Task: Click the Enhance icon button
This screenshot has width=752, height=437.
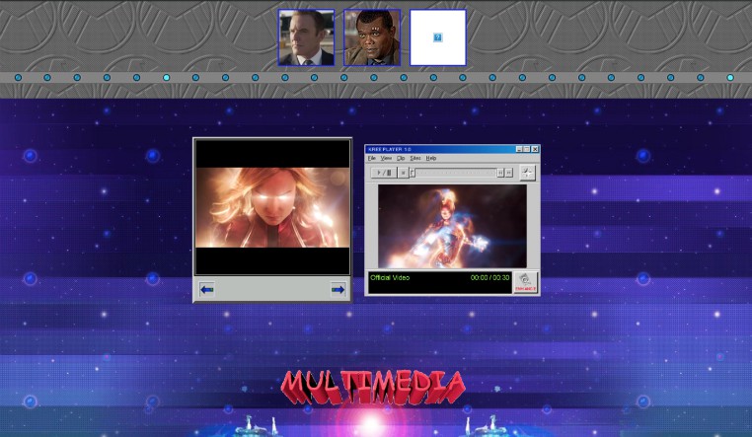Action: [x=525, y=282]
